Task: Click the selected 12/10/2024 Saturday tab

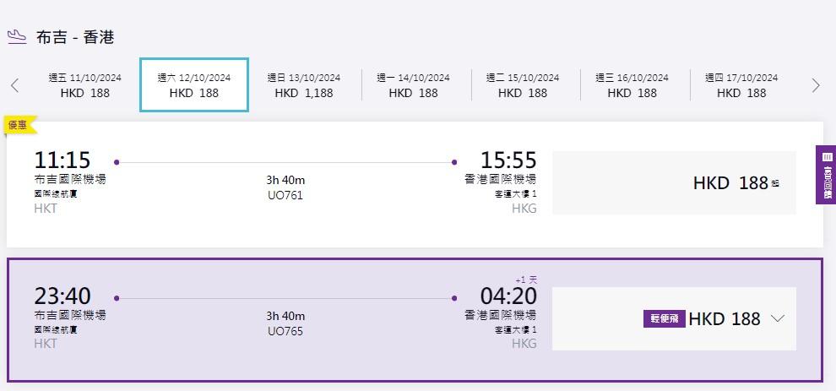Action: click(194, 85)
